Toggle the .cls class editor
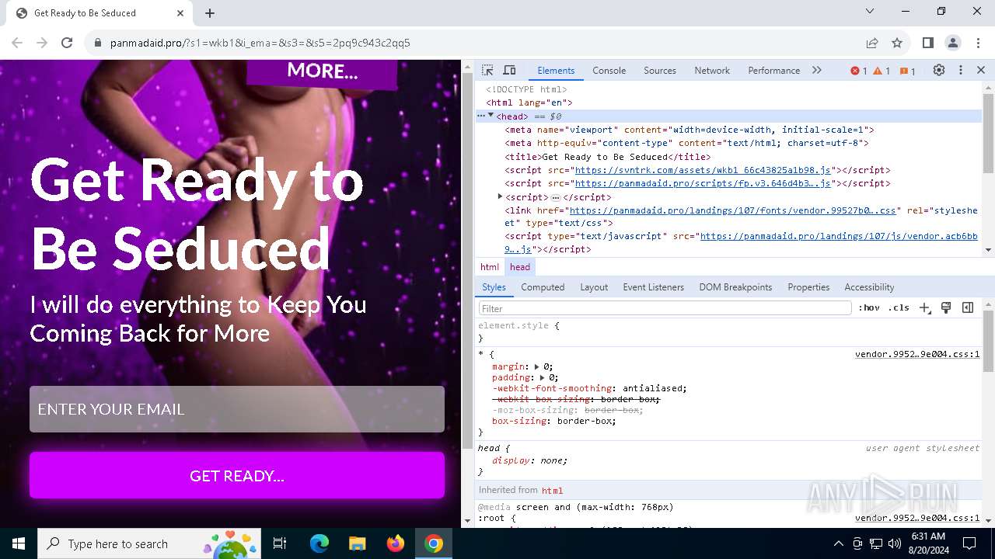 coord(899,307)
